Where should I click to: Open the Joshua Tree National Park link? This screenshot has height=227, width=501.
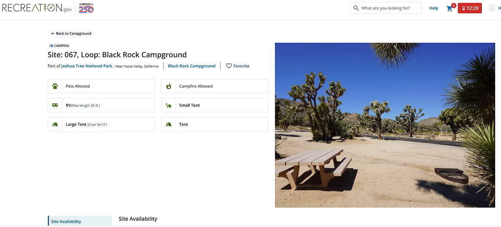87,66
